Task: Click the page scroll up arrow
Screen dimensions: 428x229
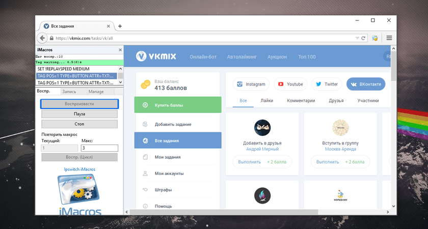Action: click(393, 48)
